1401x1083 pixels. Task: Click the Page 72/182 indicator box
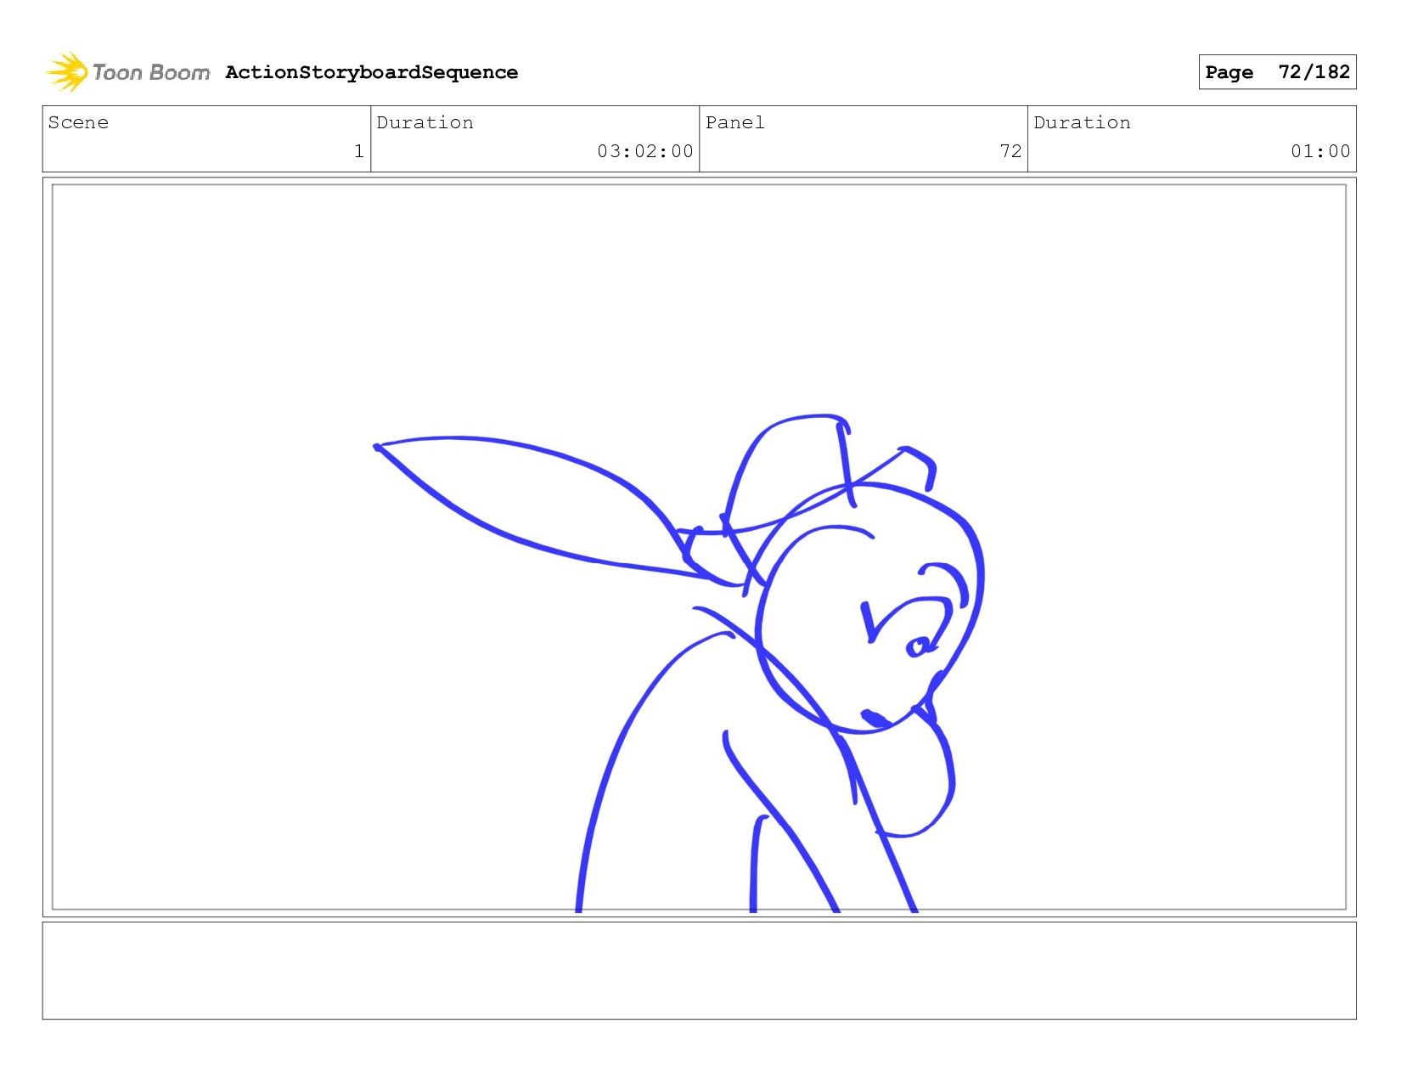coord(1277,72)
